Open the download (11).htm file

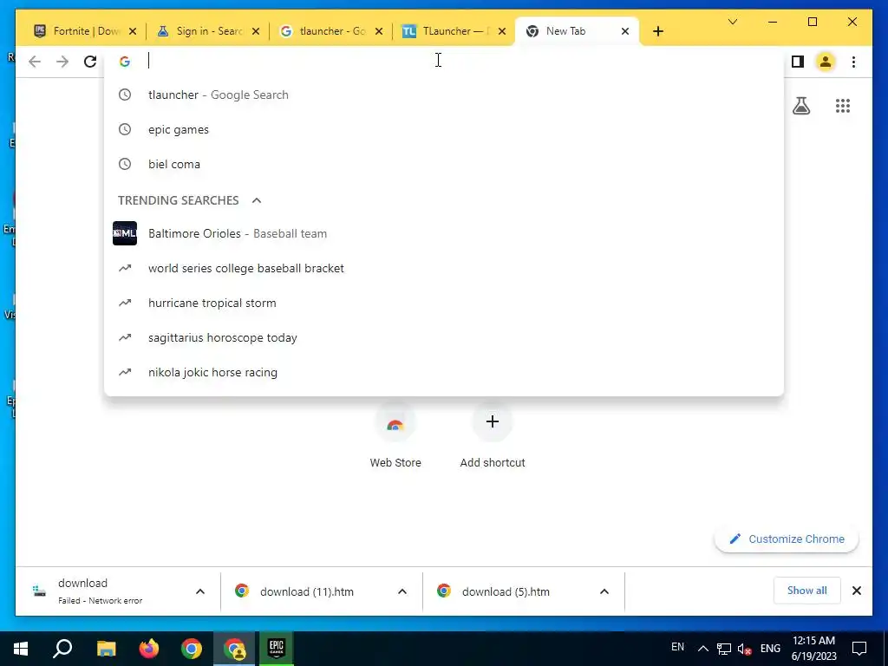[x=306, y=591]
